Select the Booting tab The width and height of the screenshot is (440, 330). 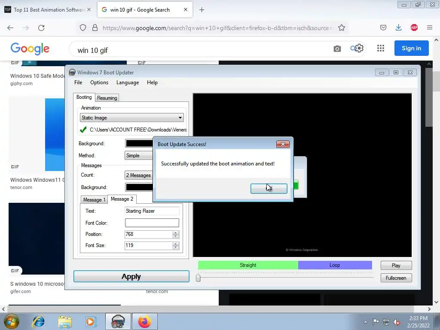click(x=84, y=97)
